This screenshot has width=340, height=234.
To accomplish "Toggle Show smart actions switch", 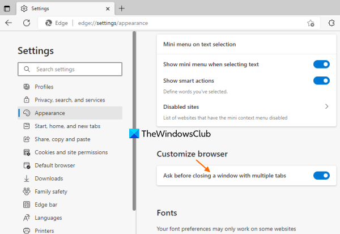I will tap(321, 80).
